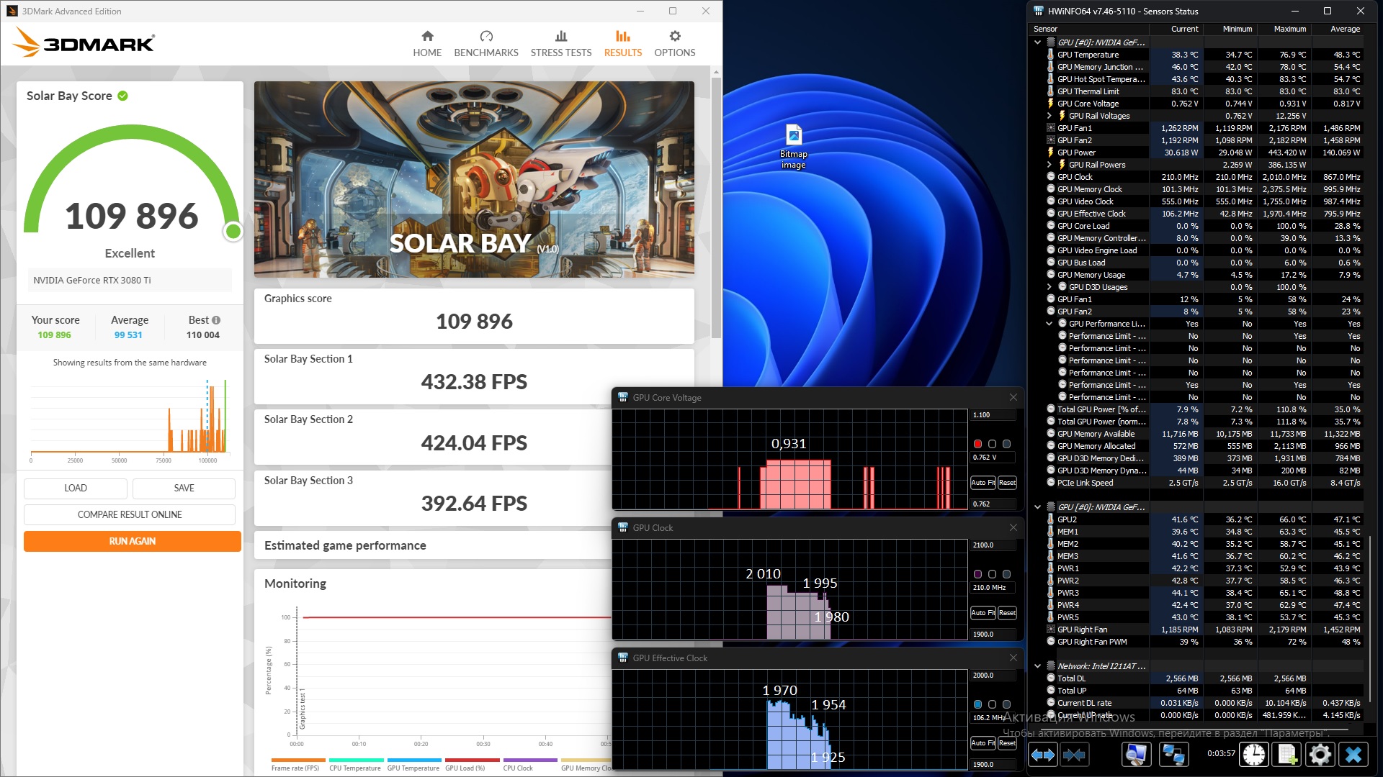The height and width of the screenshot is (777, 1383).
Task: Click the info icon next to Best
Action: point(216,320)
